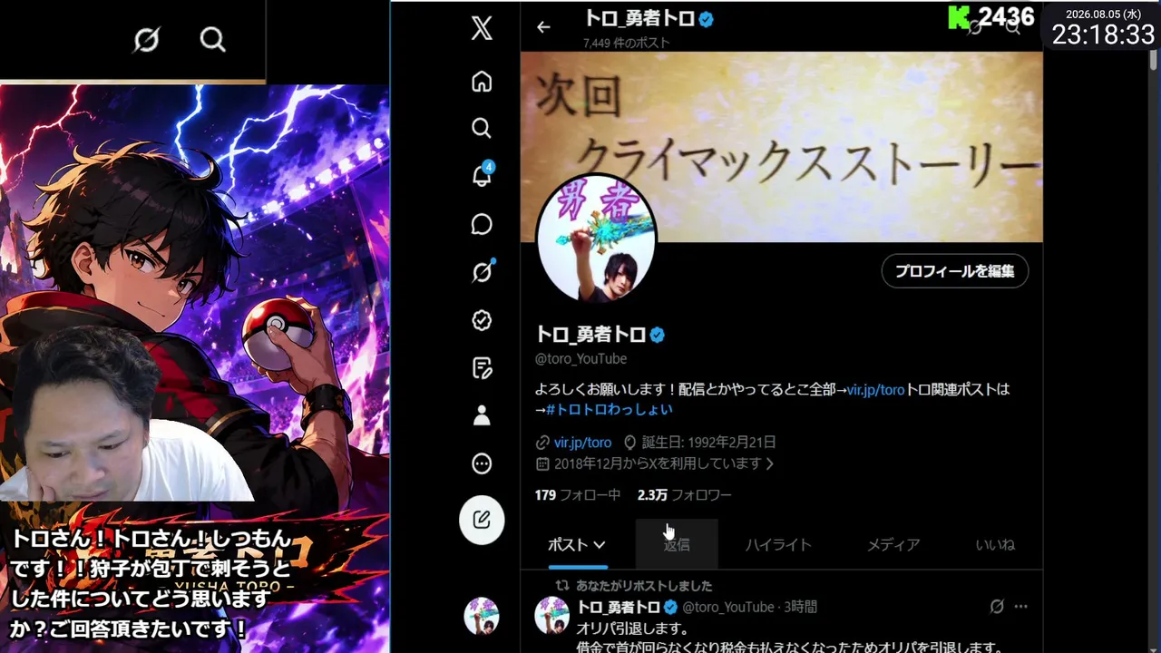Image resolution: width=1161 pixels, height=653 pixels.
Task: Open Notifications bell with badge
Action: [482, 175]
